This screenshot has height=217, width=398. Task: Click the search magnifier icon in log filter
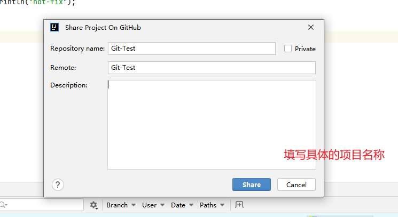pyautogui.click(x=4, y=205)
